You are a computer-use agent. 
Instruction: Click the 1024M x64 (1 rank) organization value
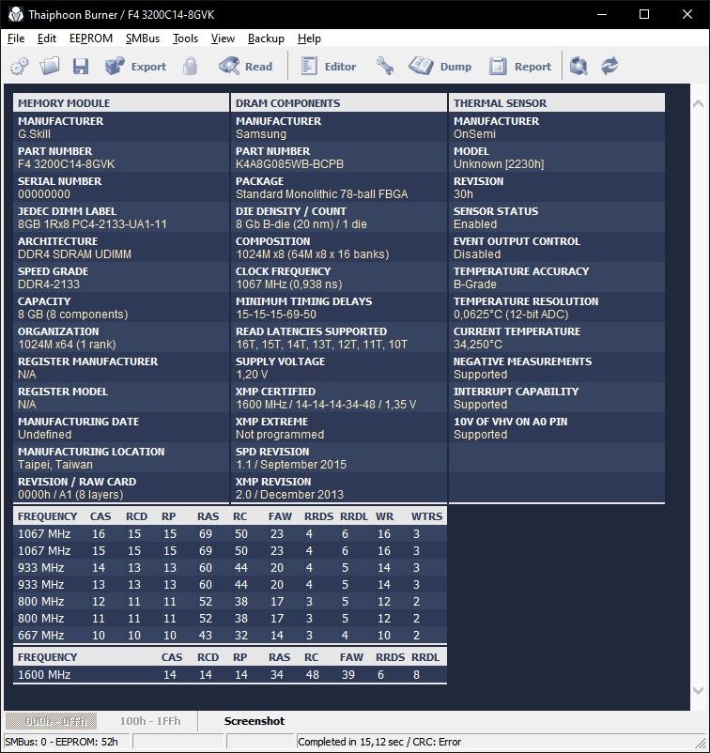(67, 345)
